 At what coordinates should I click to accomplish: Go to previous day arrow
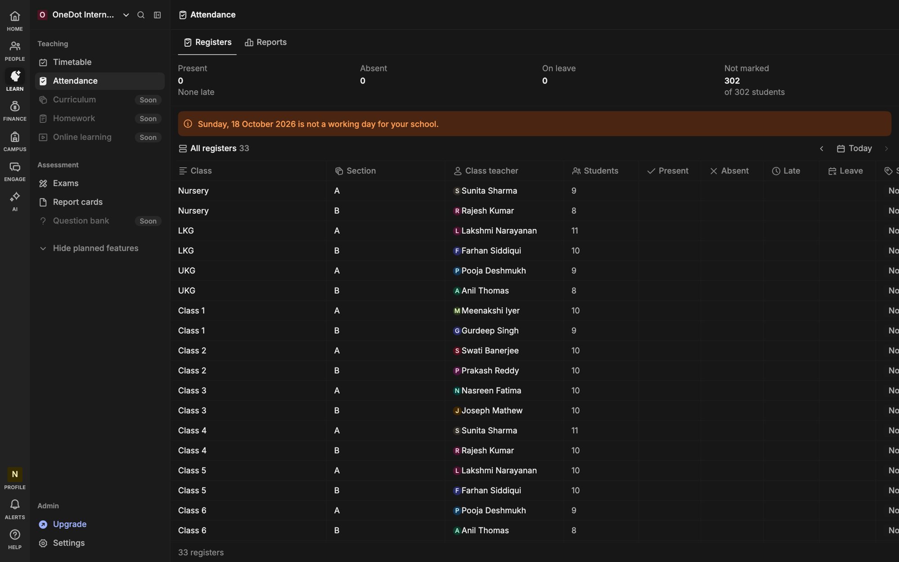(821, 148)
